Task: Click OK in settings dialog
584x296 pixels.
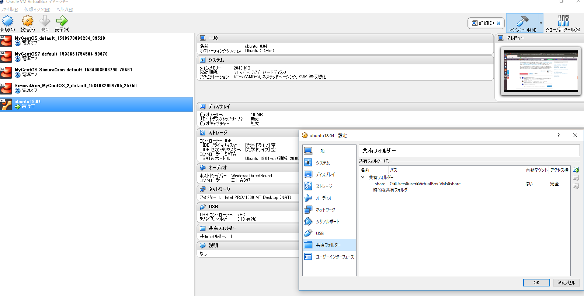Action: pyautogui.click(x=536, y=282)
